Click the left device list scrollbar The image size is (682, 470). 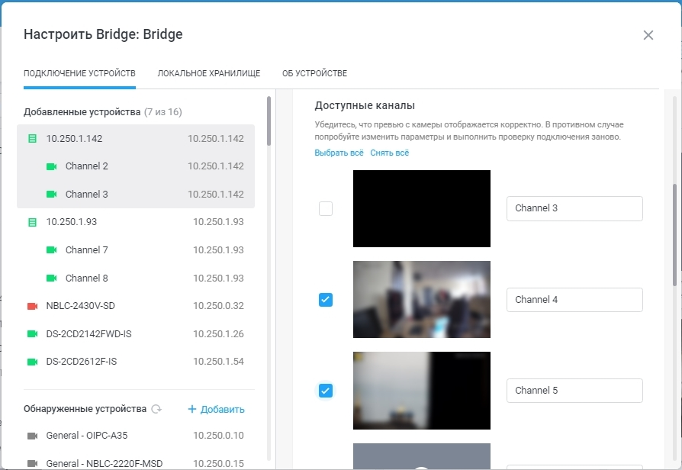(x=269, y=121)
